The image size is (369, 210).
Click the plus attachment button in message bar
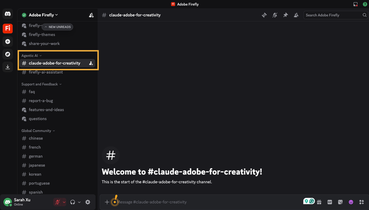click(x=107, y=202)
